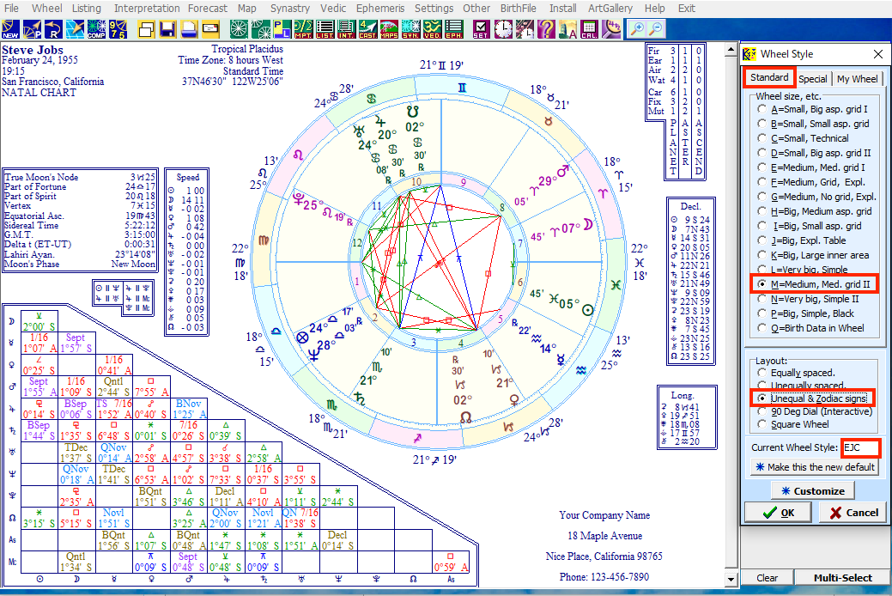Click the MPT midpoint toolbar icon

(x=303, y=29)
